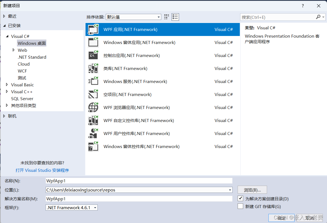
Task: Switch to small icons grid view
Action: [167, 17]
